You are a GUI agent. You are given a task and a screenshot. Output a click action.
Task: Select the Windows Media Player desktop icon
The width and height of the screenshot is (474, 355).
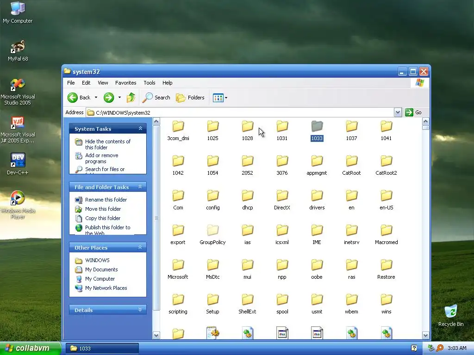click(x=18, y=205)
